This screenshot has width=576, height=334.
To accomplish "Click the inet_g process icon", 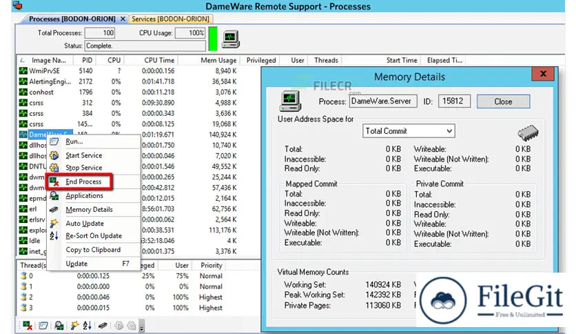I will pyautogui.click(x=23, y=251).
